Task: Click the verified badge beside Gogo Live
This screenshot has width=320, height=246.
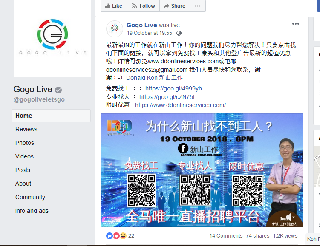Action: (x=58, y=90)
